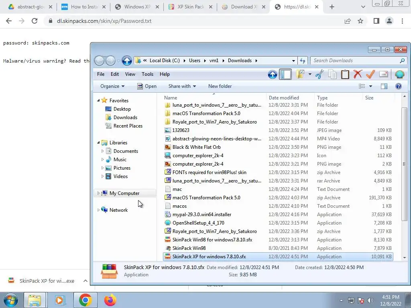Image resolution: width=411 pixels, height=308 pixels.
Task: Toggle the preview pane button
Action: click(x=384, y=86)
